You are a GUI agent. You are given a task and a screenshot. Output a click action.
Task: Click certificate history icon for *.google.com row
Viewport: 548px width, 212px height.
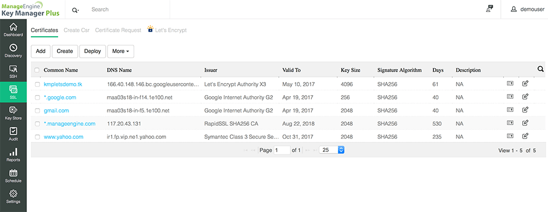(510, 97)
